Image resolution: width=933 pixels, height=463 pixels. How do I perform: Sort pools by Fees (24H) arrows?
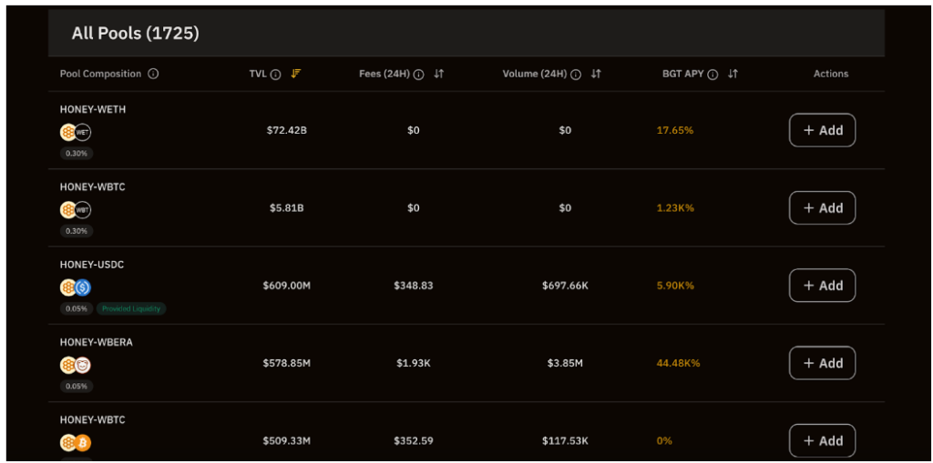(x=438, y=75)
